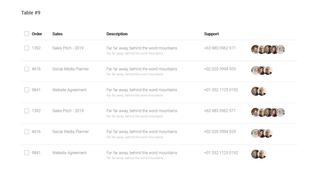
Task: Check the second order 4616 row checkbox
Action: click(27, 132)
